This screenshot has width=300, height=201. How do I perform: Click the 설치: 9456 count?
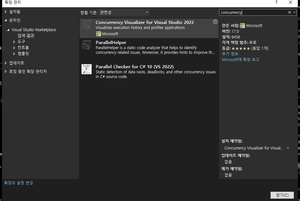231,37
